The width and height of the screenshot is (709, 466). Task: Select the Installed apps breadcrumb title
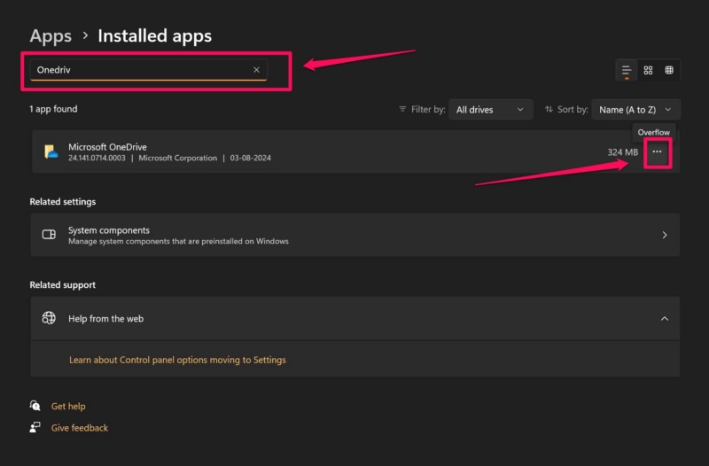[x=154, y=36]
